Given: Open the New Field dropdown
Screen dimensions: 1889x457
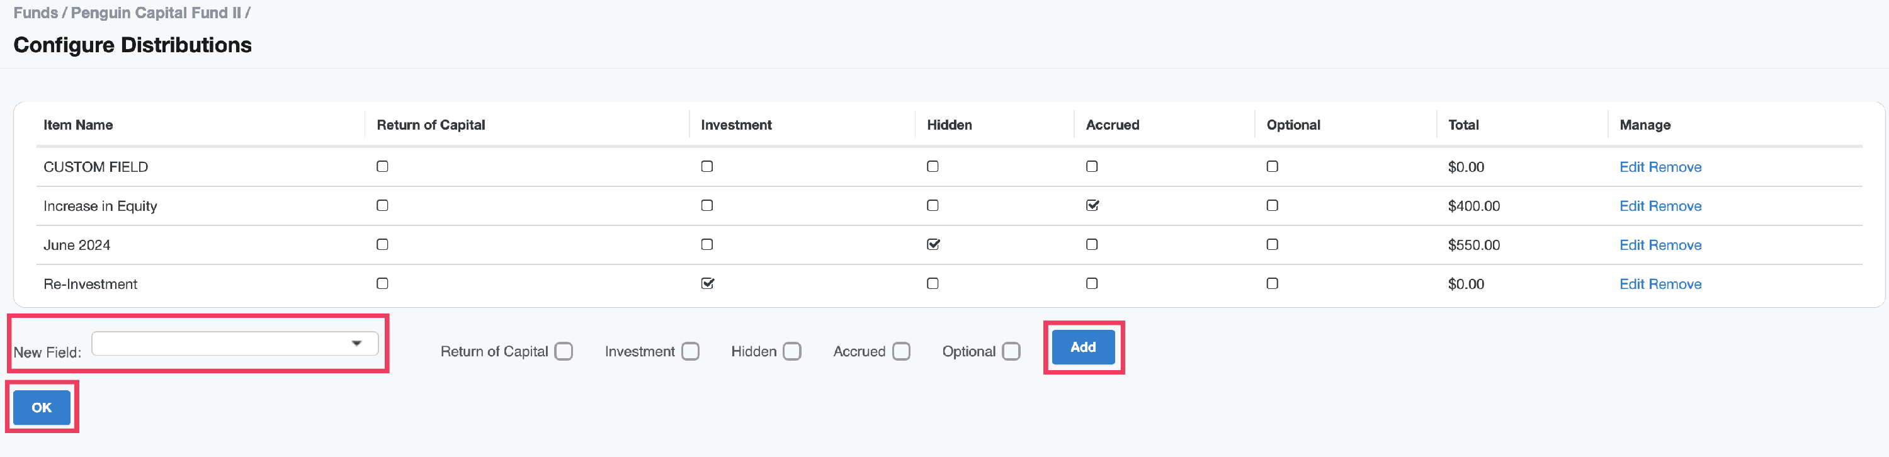Looking at the screenshot, I should [235, 343].
